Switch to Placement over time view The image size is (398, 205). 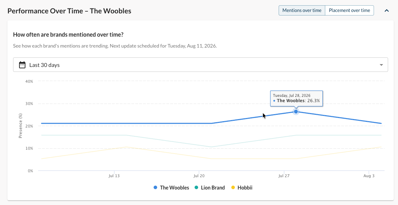[349, 10]
